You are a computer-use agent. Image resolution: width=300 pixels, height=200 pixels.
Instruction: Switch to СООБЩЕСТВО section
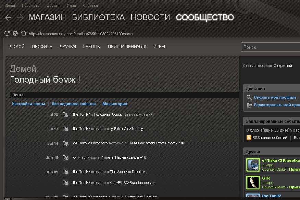205,17
